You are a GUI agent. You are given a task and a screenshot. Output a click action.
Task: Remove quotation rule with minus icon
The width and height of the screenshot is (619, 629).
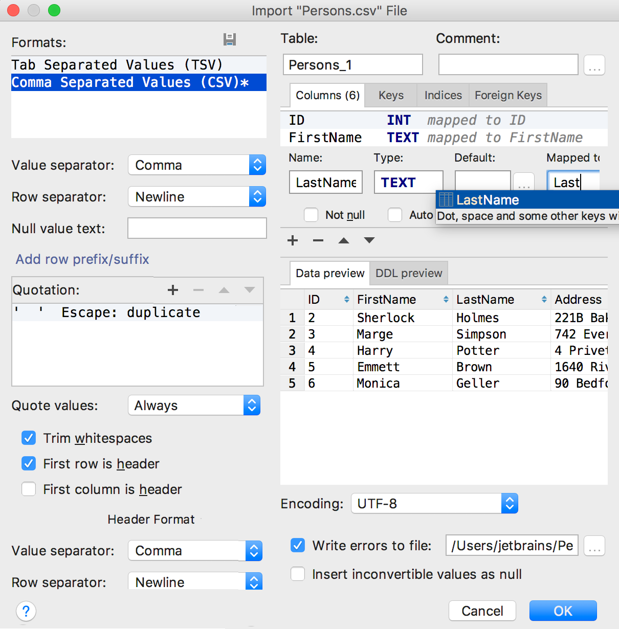(198, 290)
